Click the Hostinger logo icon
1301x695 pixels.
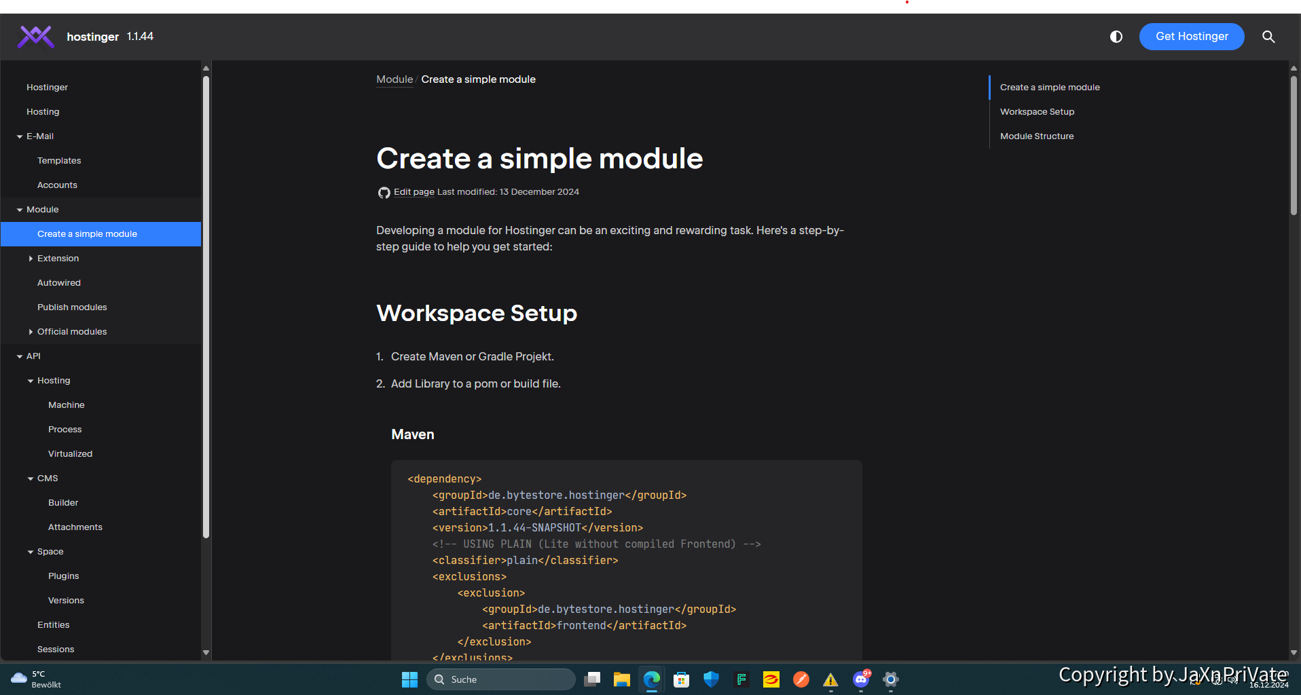coord(35,37)
